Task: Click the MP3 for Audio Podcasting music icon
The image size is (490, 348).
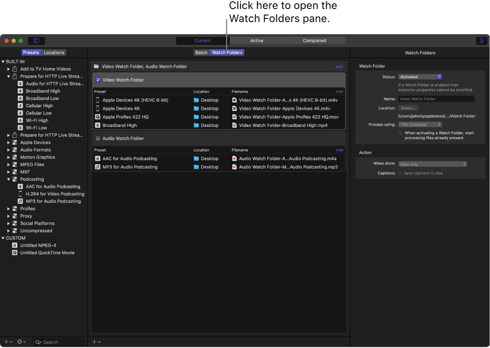Action: pos(20,201)
